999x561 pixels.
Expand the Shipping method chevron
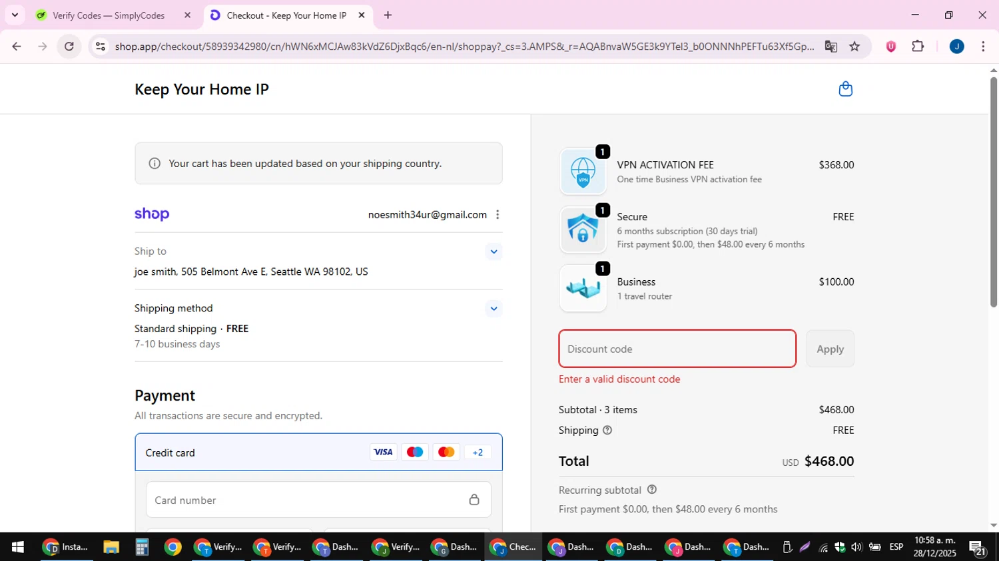click(x=494, y=308)
